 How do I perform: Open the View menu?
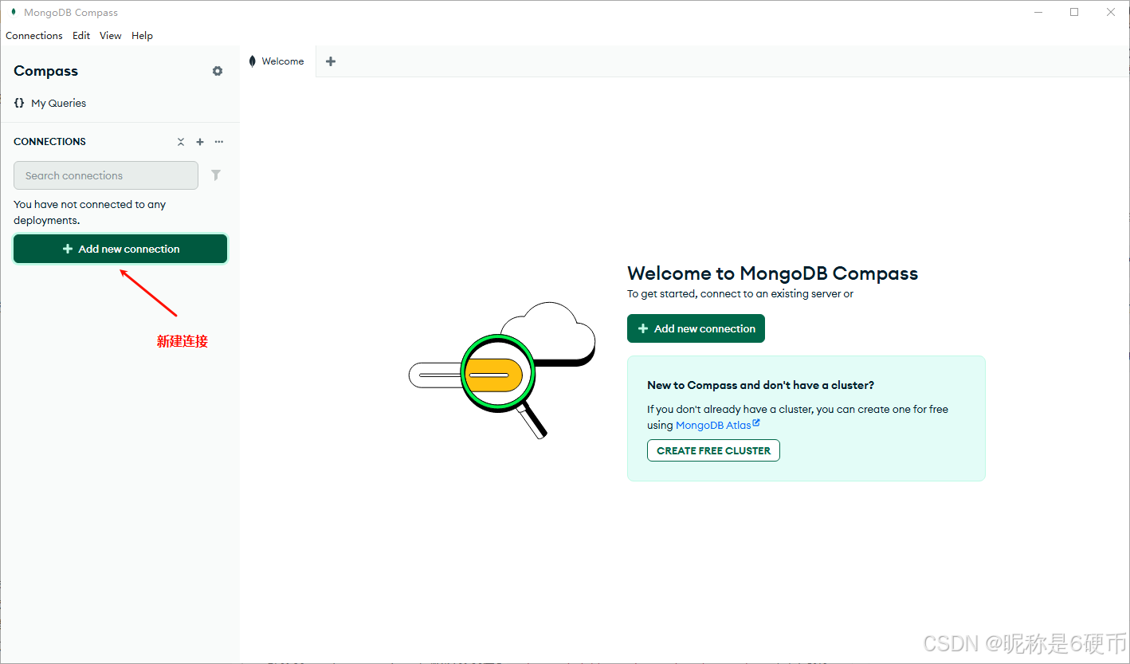click(111, 36)
